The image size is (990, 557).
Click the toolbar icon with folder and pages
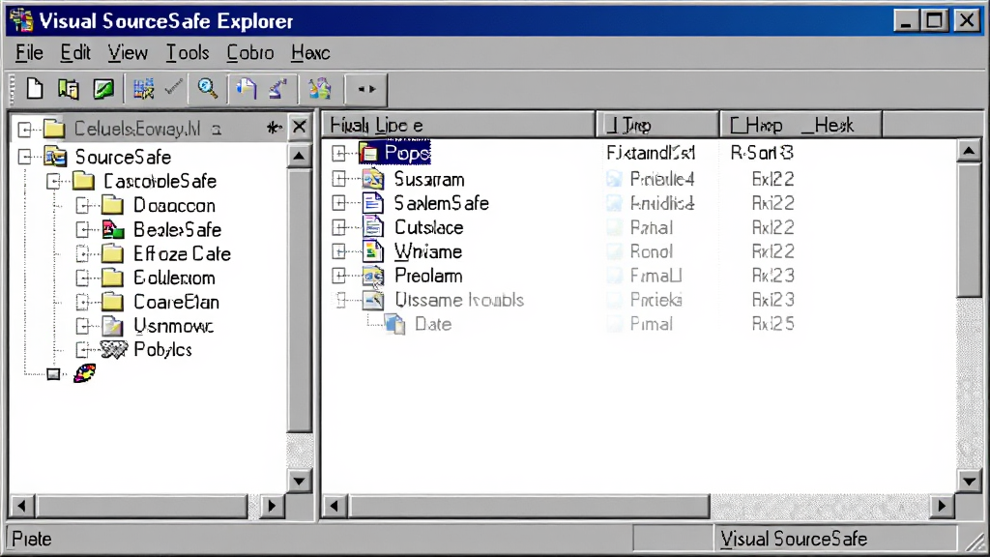[69, 89]
